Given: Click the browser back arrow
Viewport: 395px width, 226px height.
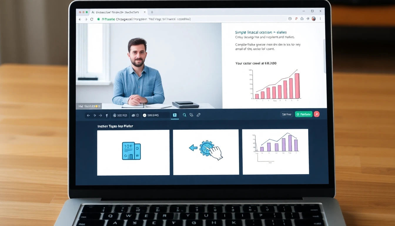Looking at the screenshot, I should point(80,19).
